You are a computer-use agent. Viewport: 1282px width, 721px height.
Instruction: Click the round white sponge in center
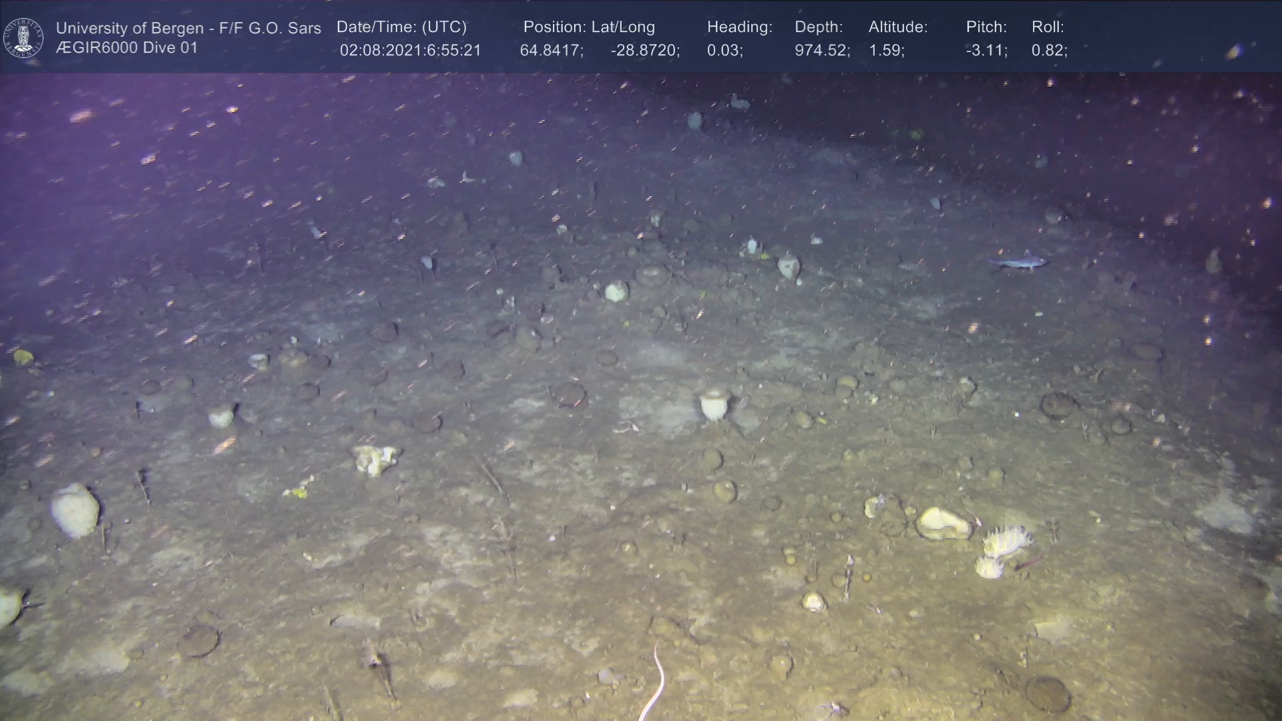[714, 405]
